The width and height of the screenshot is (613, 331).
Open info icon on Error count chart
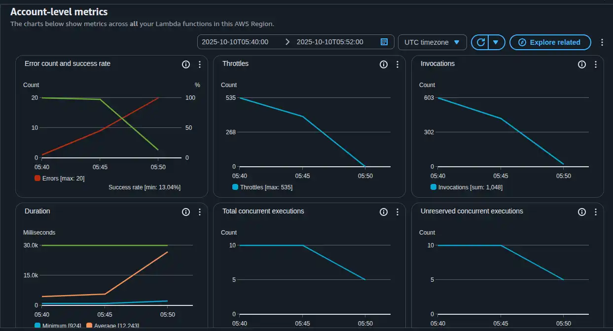[186, 64]
